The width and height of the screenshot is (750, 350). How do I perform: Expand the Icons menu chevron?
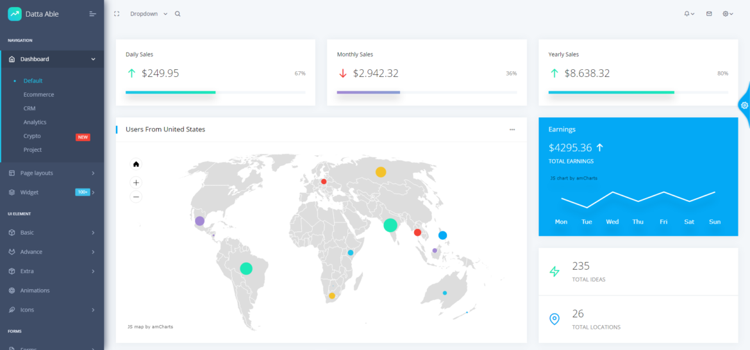(94, 310)
